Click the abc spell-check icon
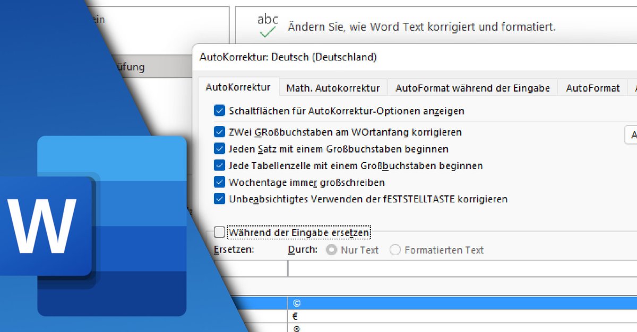637x332 pixels. [268, 26]
